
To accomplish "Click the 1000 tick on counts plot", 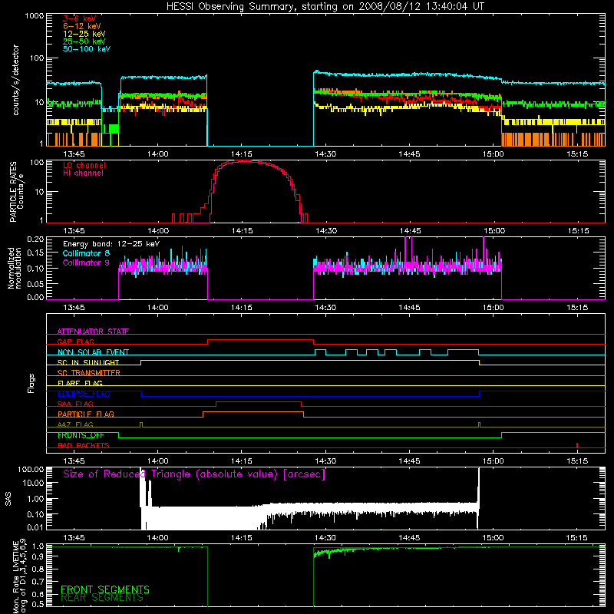I will pyautogui.click(x=34, y=16).
